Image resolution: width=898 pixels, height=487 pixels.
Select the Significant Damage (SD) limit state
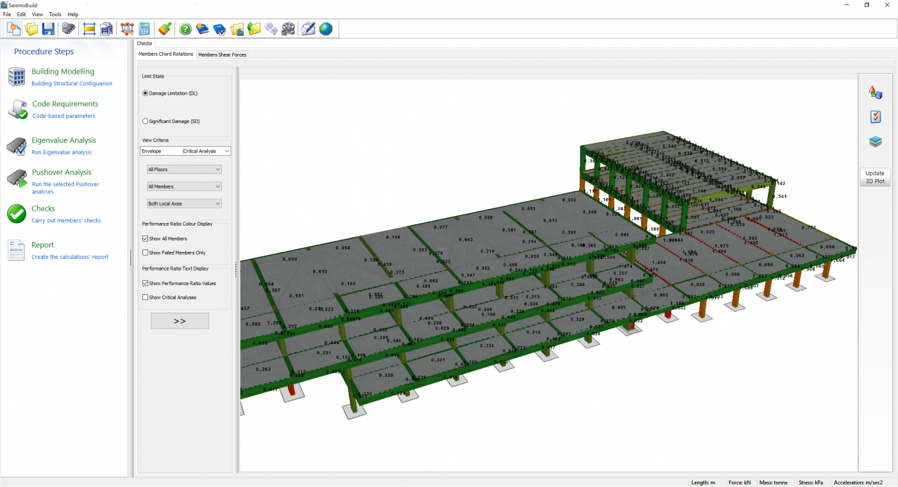[172, 121]
